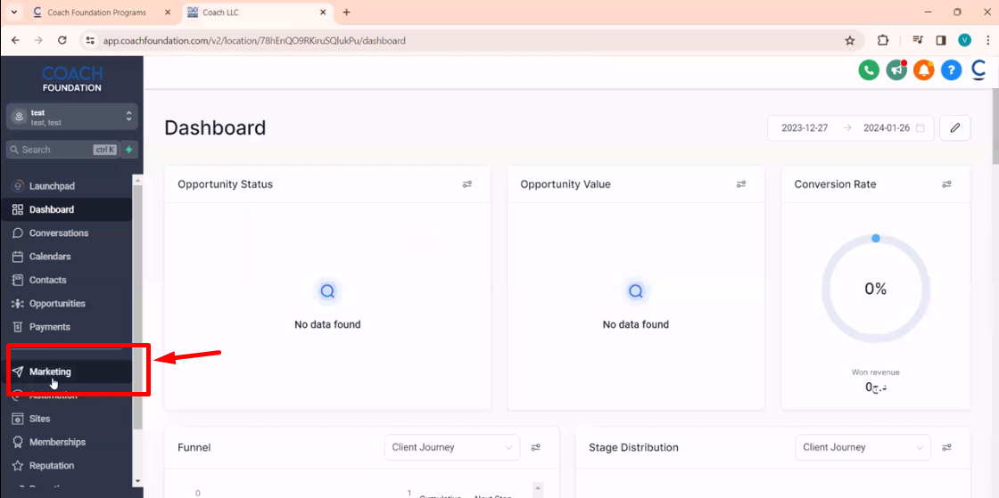The width and height of the screenshot is (999, 498).
Task: Click the calendar icon in date range
Action: click(920, 127)
